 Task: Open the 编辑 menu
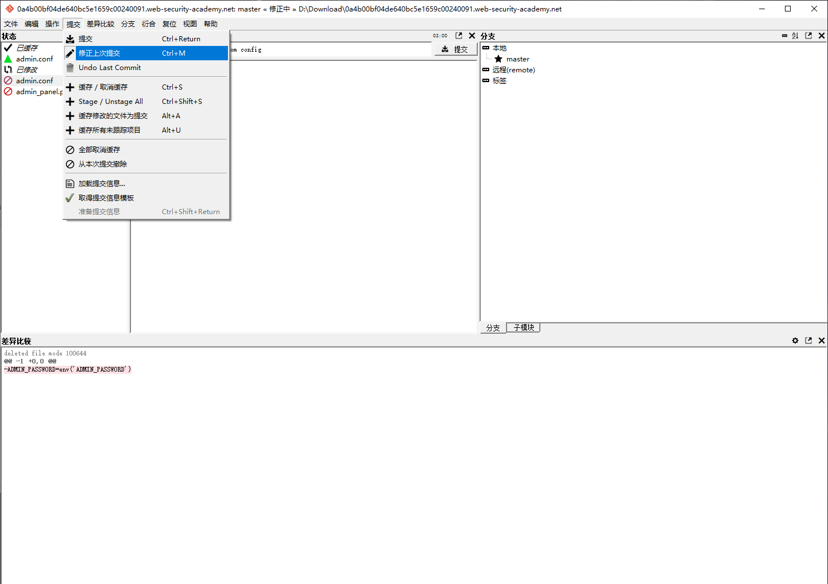32,24
